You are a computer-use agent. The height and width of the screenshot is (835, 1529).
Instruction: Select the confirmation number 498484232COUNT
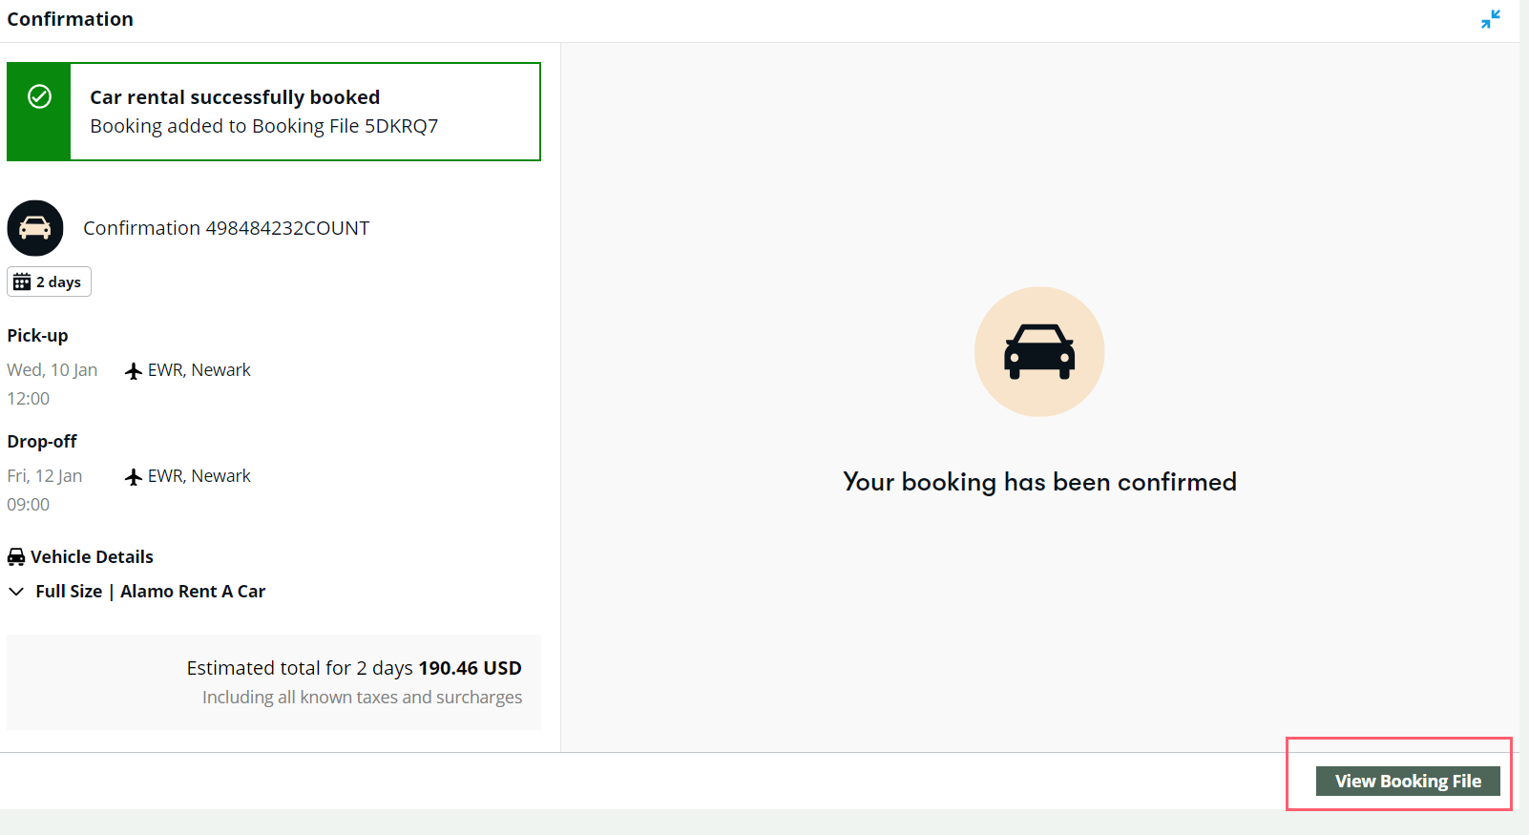(287, 228)
